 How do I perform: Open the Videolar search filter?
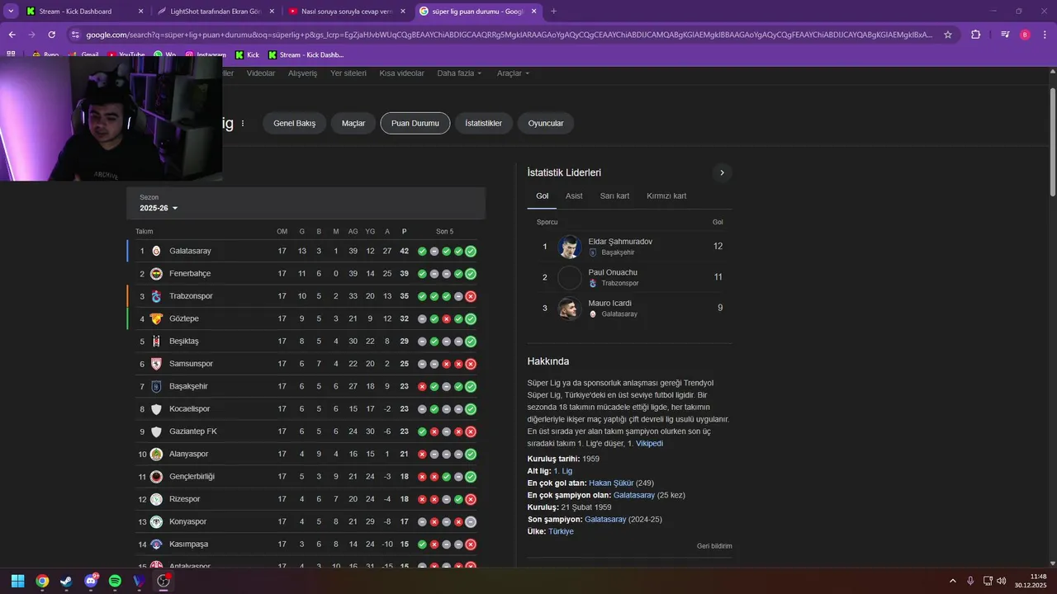coord(261,73)
